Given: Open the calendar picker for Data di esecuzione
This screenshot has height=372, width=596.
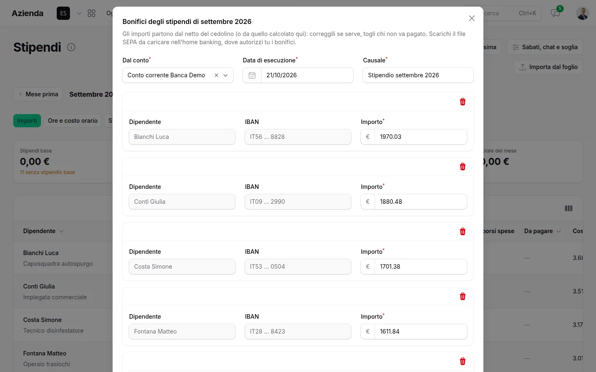Looking at the screenshot, I should (252, 75).
